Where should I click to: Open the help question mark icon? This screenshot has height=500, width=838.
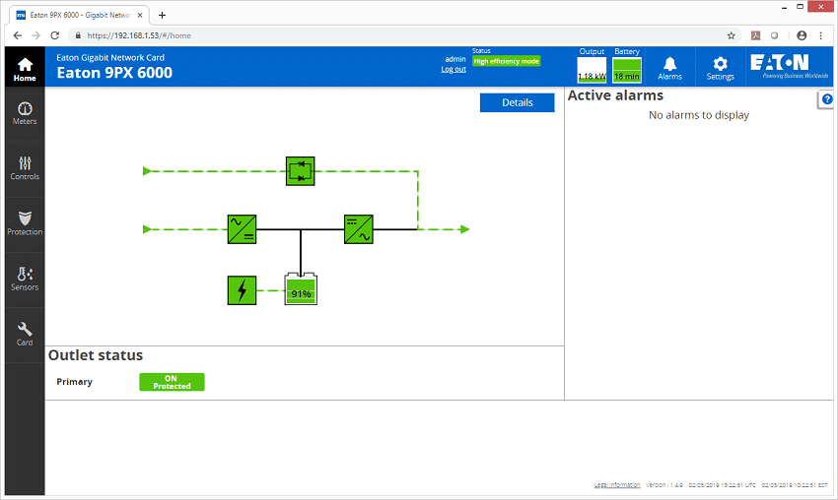pyautogui.click(x=827, y=99)
